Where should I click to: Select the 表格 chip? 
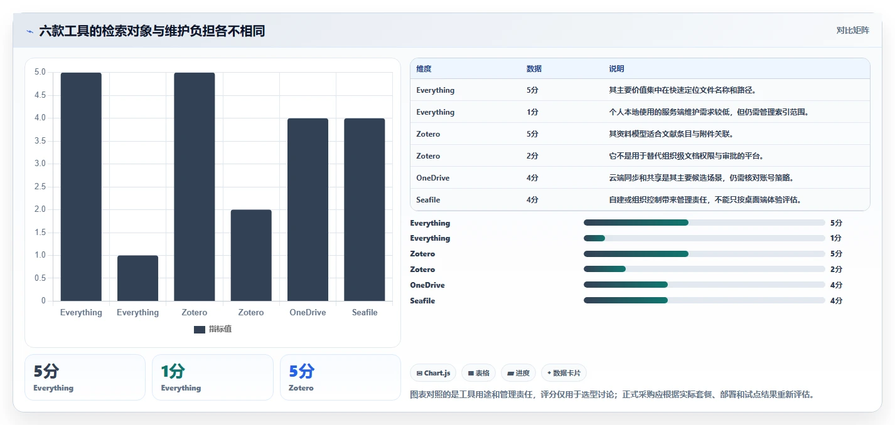pos(478,373)
